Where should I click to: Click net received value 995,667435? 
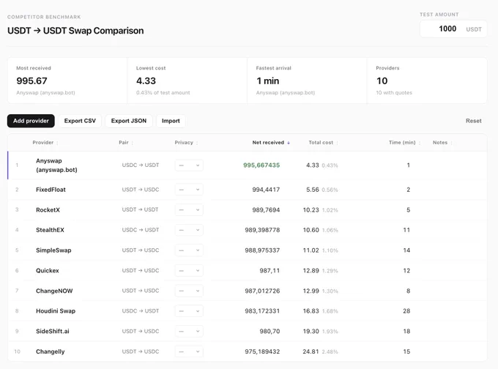261,165
